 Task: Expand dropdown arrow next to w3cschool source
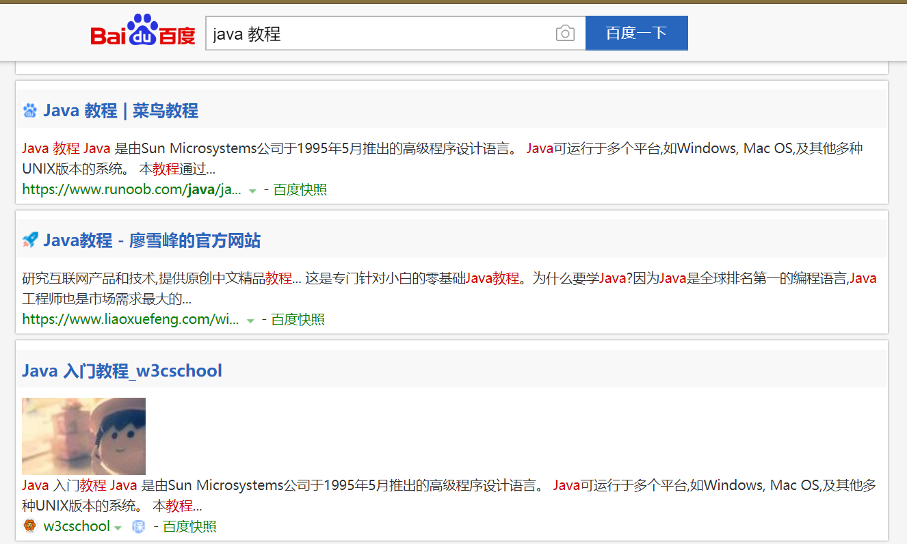click(118, 528)
